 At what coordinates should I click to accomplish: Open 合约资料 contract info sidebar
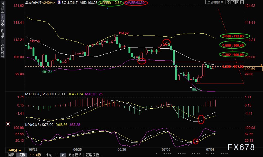[2, 50]
